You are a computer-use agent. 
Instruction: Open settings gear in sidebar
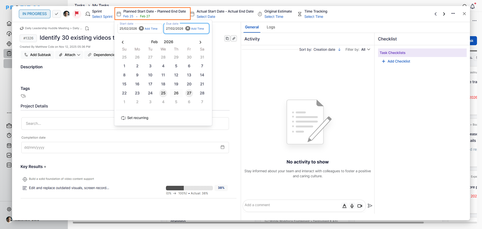pos(9,209)
